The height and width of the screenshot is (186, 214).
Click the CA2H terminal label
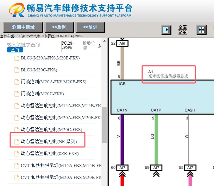[190, 110]
